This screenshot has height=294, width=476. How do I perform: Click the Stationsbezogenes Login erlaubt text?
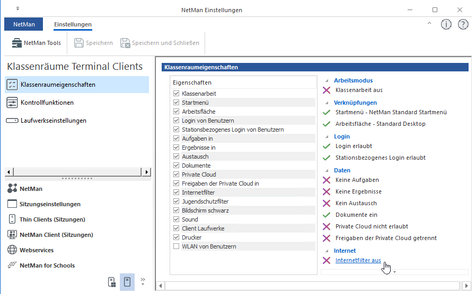(381, 158)
